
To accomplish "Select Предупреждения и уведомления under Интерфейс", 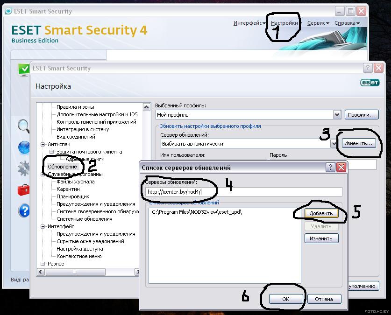I will coord(96,234).
